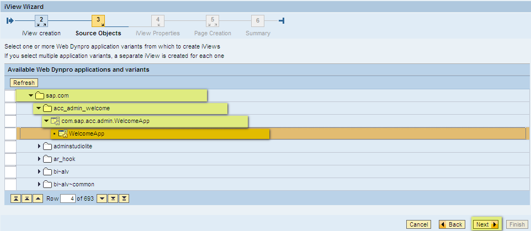The width and height of the screenshot is (531, 231).
Task: Jump to the last row of the table
Action: 124,199
